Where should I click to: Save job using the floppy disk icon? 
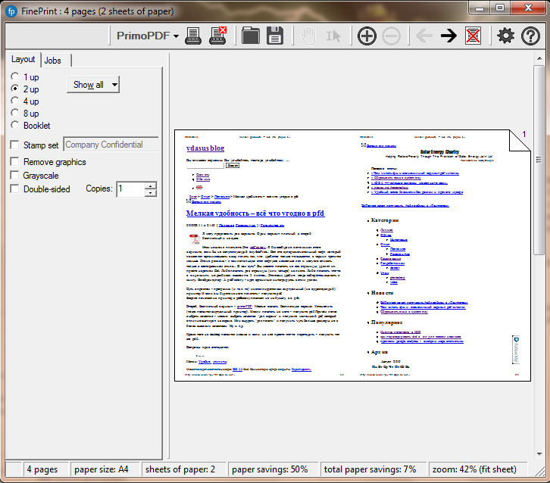[274, 35]
